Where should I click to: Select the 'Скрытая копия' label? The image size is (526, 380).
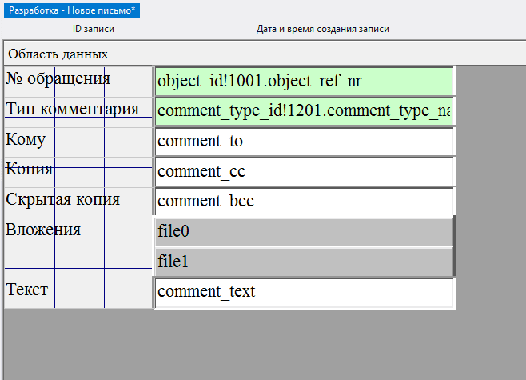(62, 199)
